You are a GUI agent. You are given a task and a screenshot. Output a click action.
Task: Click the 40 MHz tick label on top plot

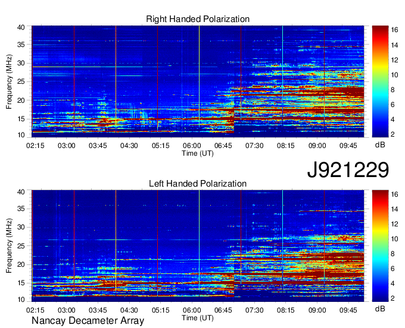click(21, 27)
